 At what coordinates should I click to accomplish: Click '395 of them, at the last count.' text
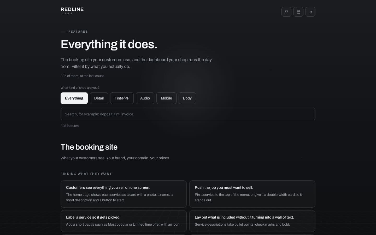tap(83, 76)
